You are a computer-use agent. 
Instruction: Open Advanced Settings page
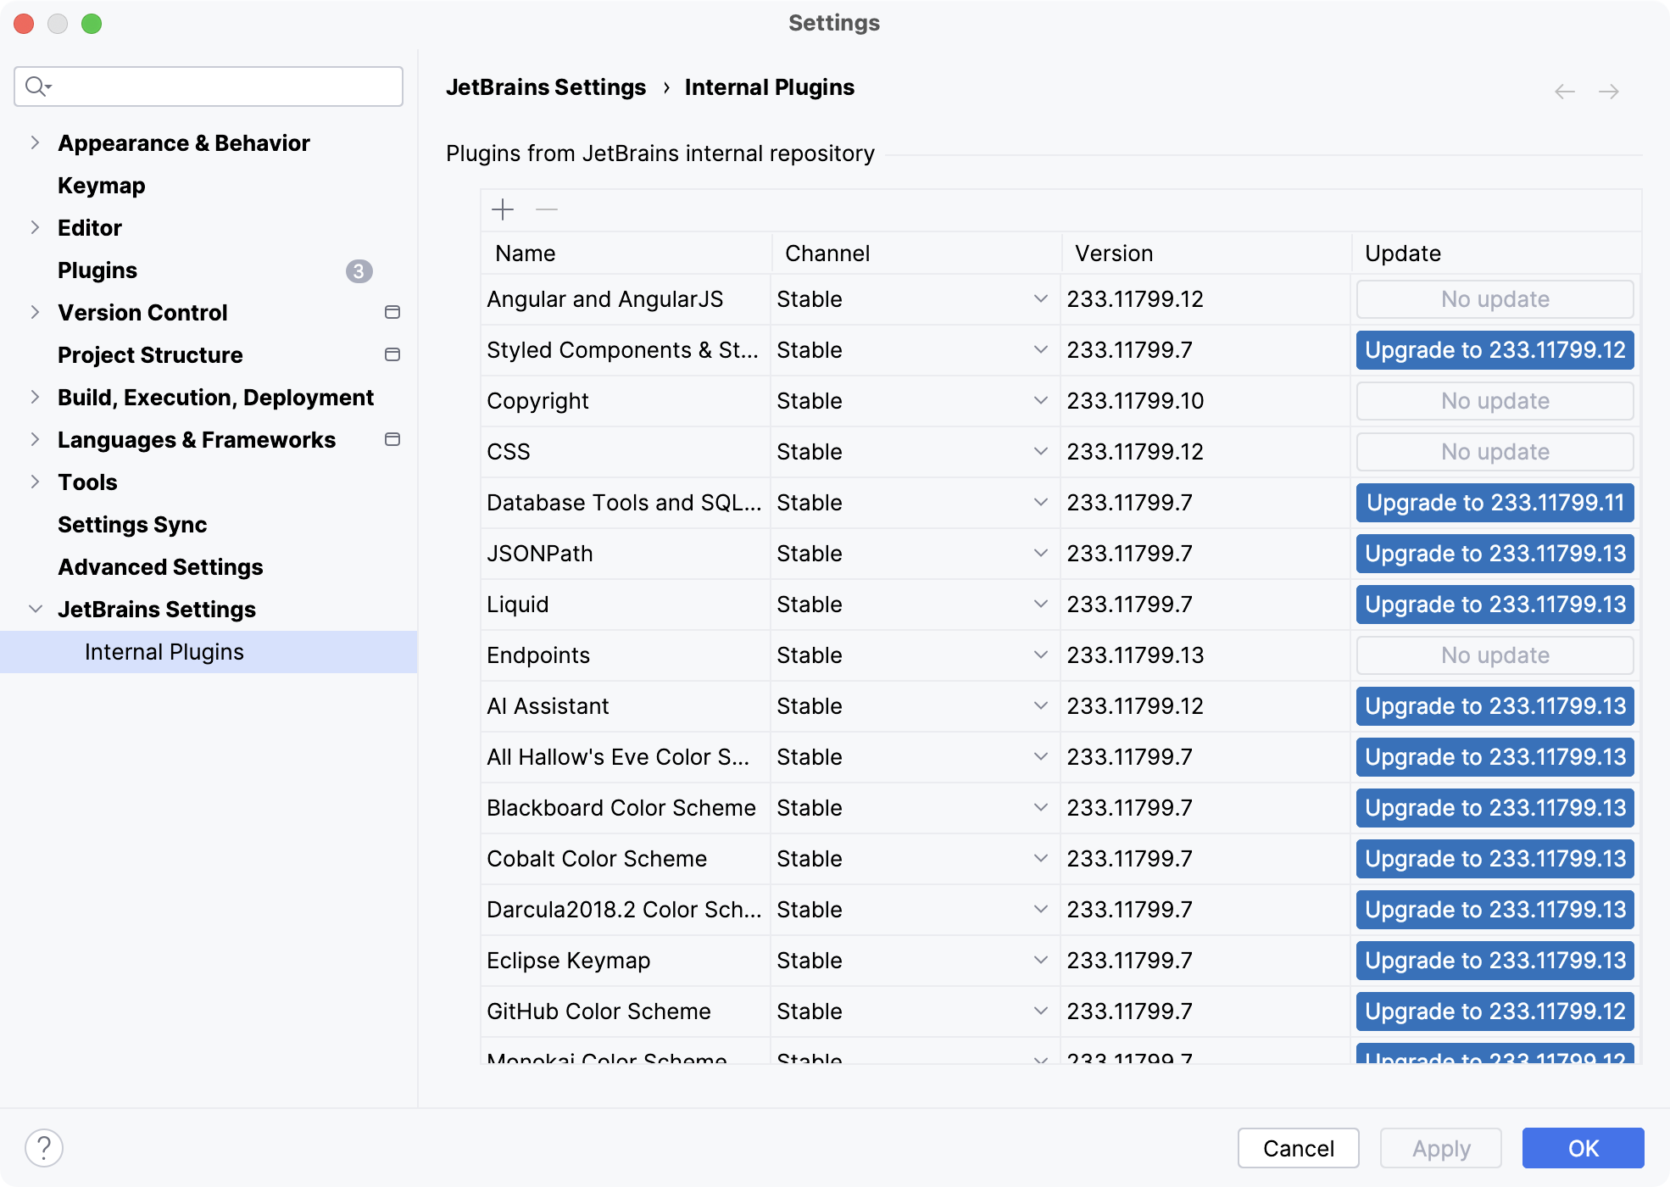(160, 567)
